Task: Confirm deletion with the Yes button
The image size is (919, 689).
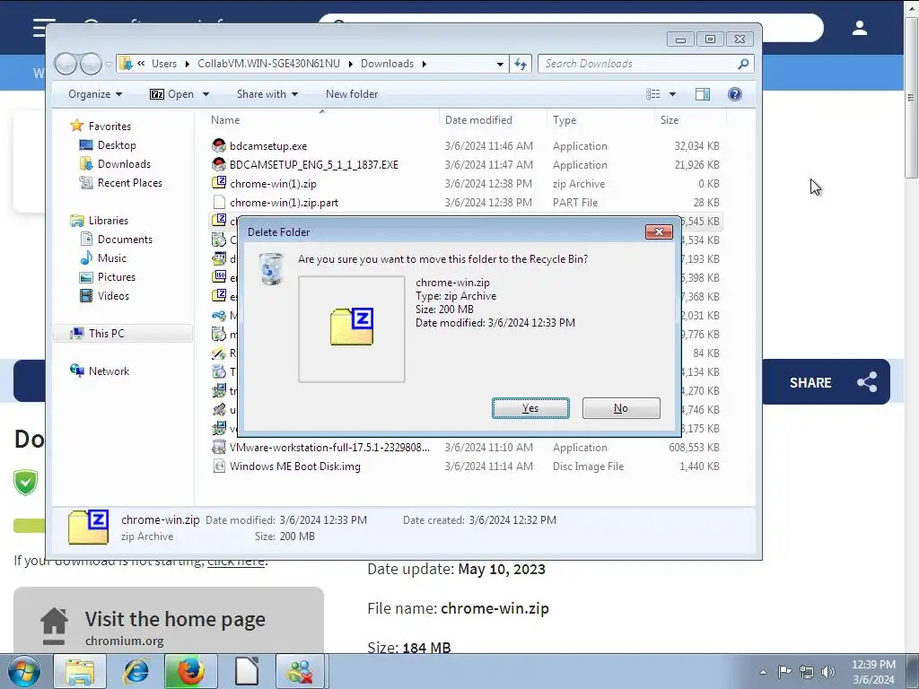Action: pyautogui.click(x=530, y=408)
